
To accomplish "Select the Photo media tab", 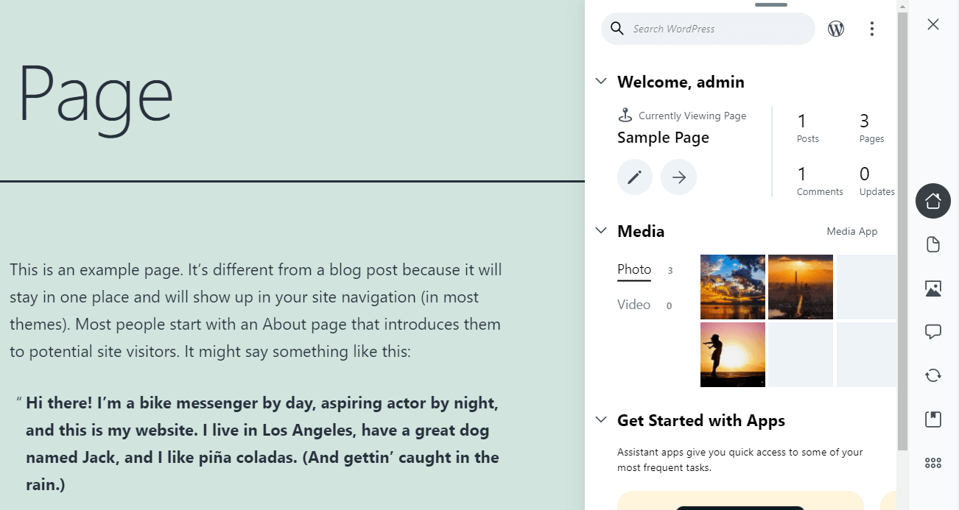I will pos(633,269).
